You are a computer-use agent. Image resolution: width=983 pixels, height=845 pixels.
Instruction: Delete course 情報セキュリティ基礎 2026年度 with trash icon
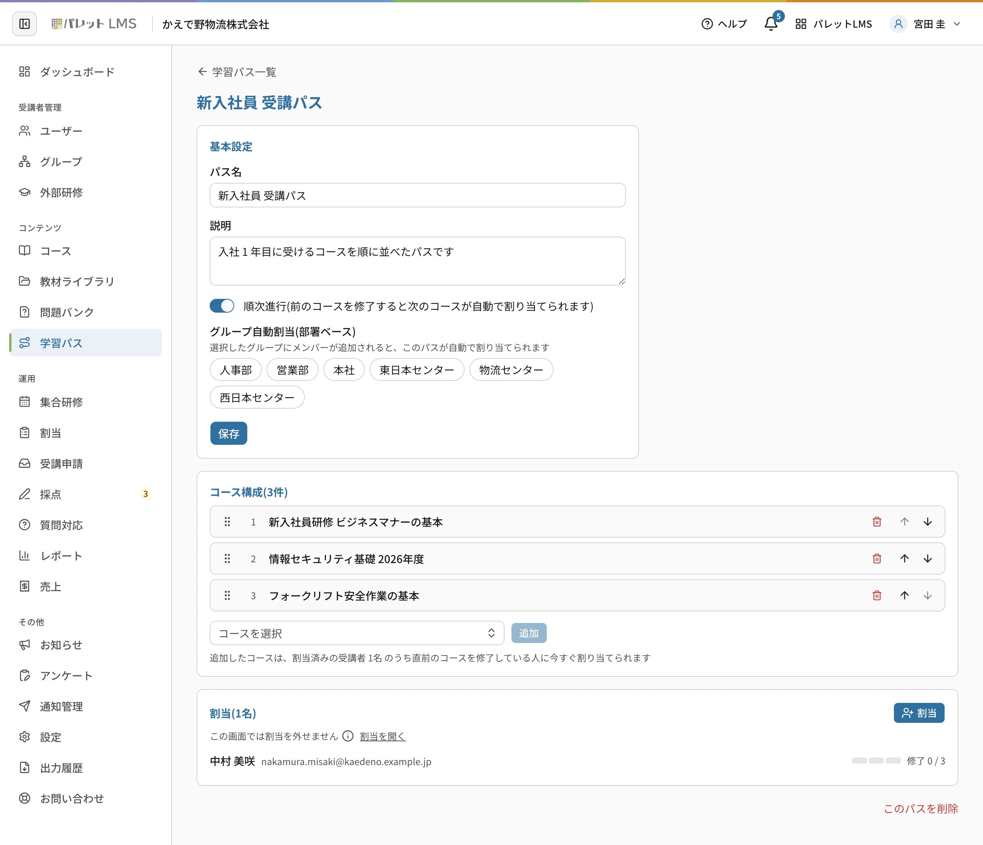877,558
